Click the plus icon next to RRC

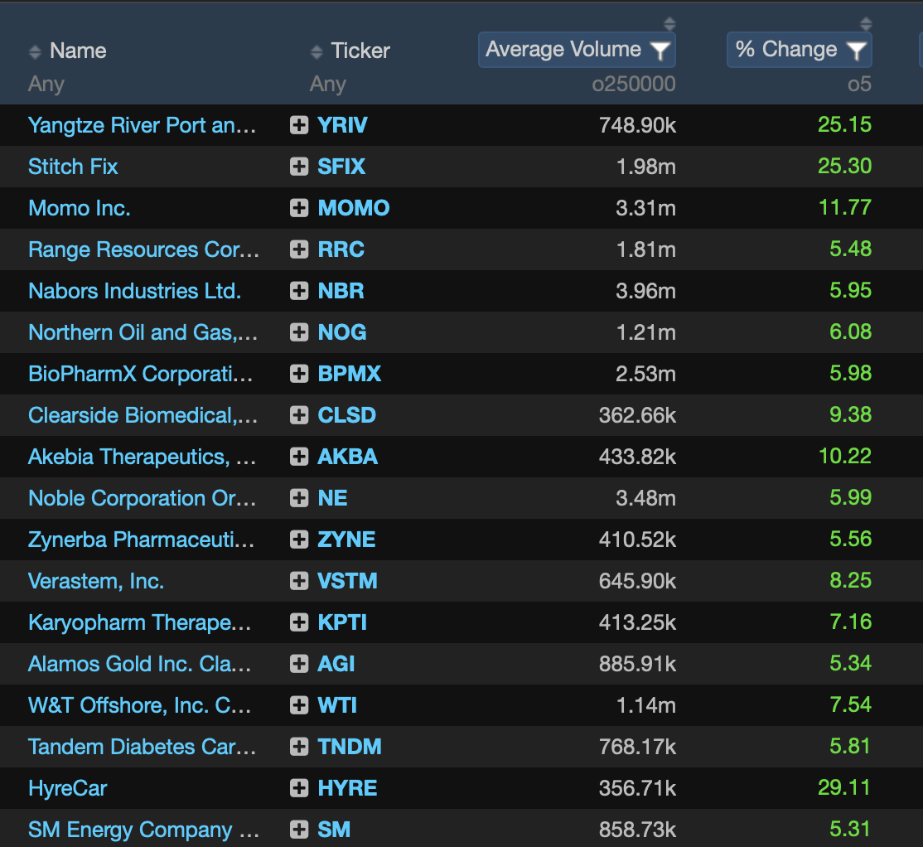coord(299,249)
